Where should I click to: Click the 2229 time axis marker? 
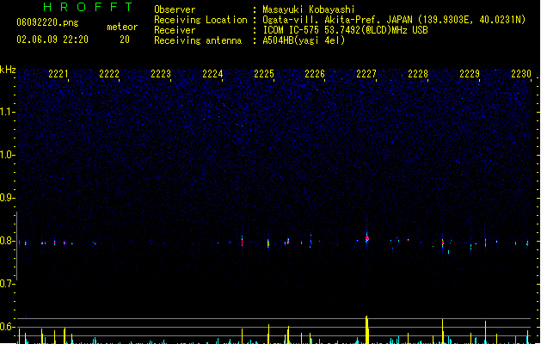pyautogui.click(x=470, y=74)
